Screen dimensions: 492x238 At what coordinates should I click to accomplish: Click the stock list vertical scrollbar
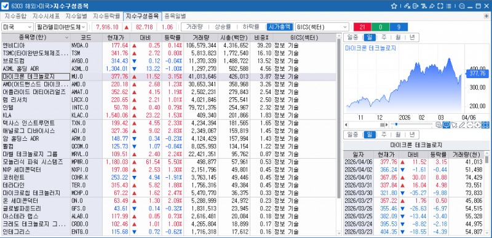[339, 119]
